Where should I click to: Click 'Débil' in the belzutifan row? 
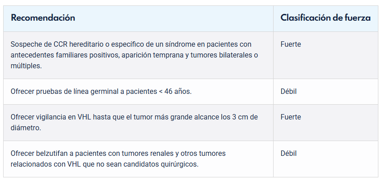pyautogui.click(x=288, y=154)
